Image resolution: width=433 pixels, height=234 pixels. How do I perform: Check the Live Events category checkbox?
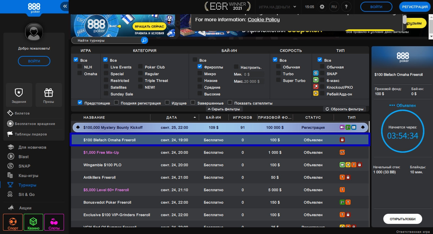tap(106, 66)
